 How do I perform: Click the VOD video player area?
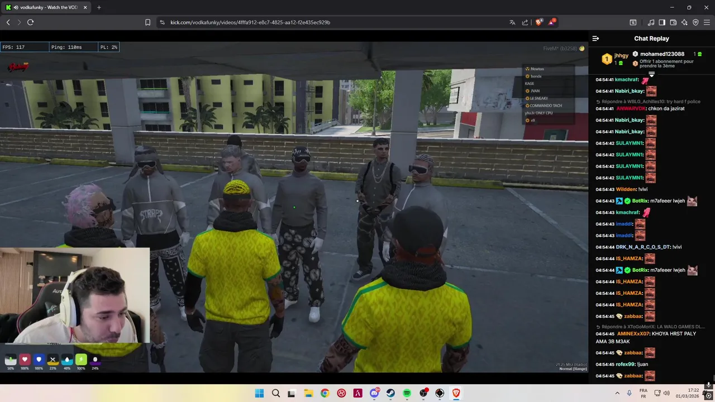(x=294, y=207)
